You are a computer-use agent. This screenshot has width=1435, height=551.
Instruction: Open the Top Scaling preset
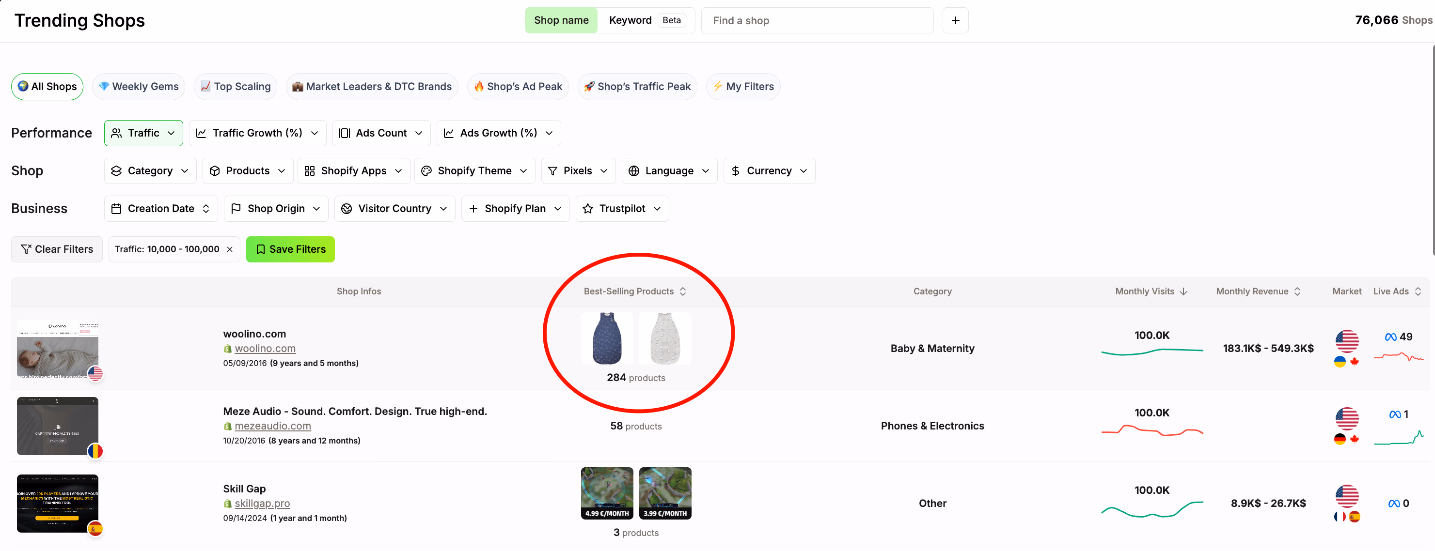tap(235, 86)
